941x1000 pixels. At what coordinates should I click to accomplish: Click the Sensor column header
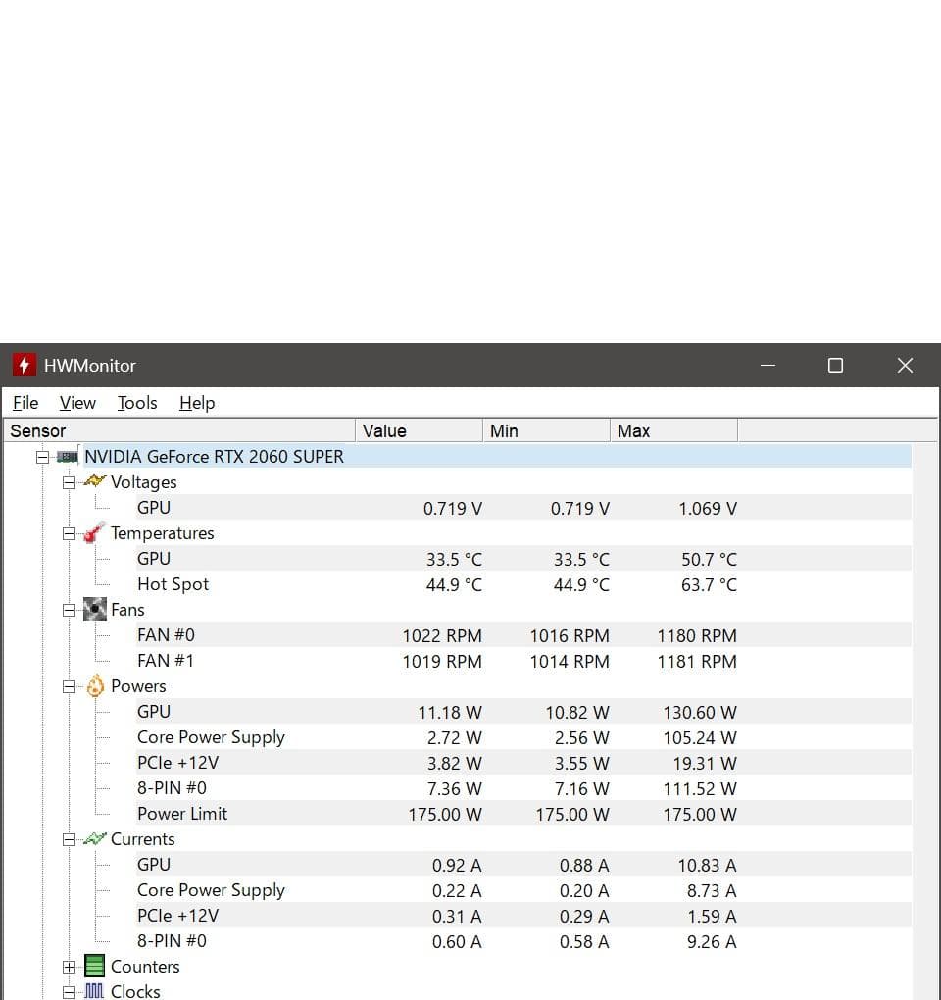click(176, 430)
